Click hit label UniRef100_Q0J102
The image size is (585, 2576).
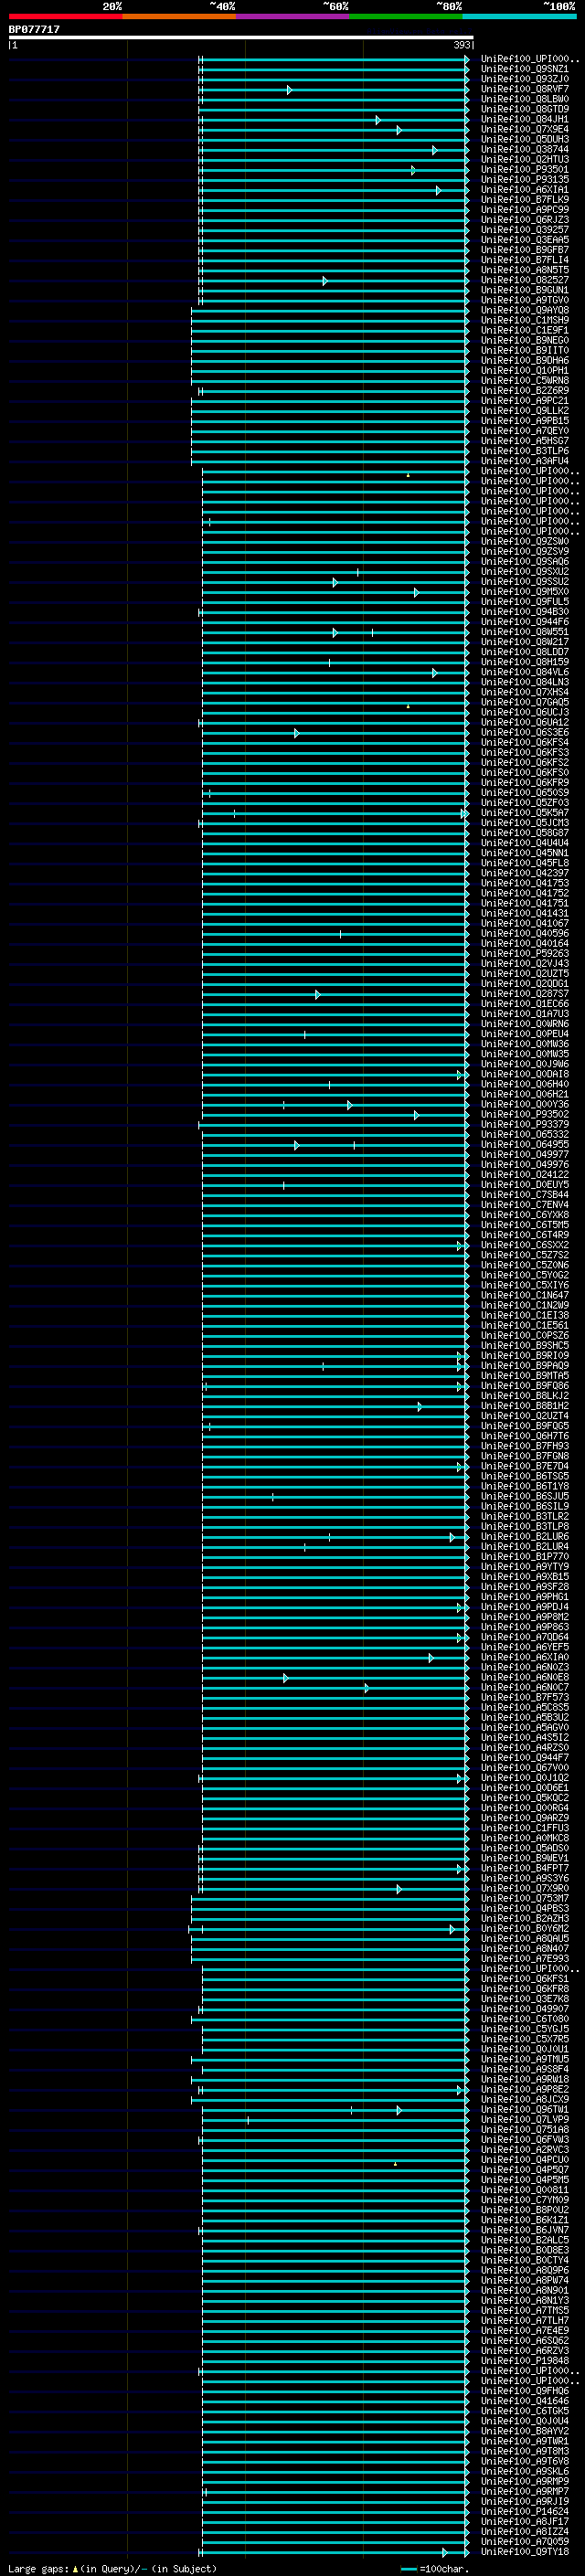tap(525, 1778)
